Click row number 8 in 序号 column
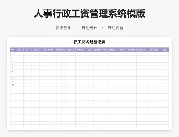The image size is (179, 137). (13, 78)
